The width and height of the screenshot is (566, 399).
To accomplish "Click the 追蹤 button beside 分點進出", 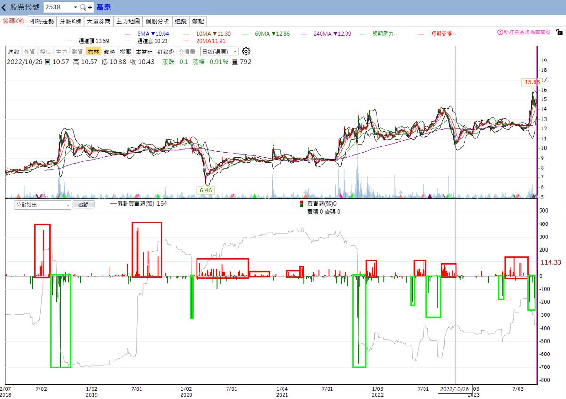I will pyautogui.click(x=83, y=205).
